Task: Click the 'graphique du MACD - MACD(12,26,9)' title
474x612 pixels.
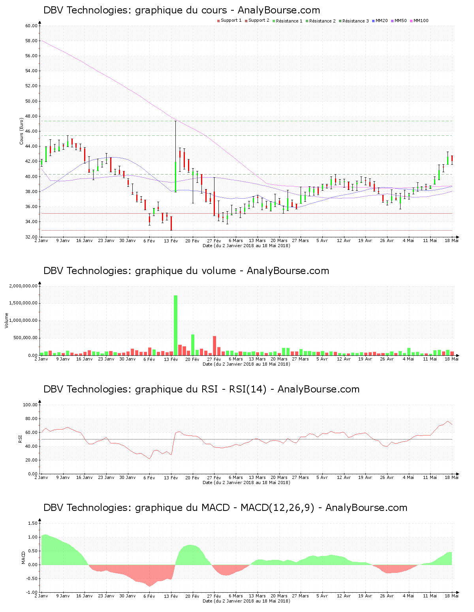Action: [225, 508]
